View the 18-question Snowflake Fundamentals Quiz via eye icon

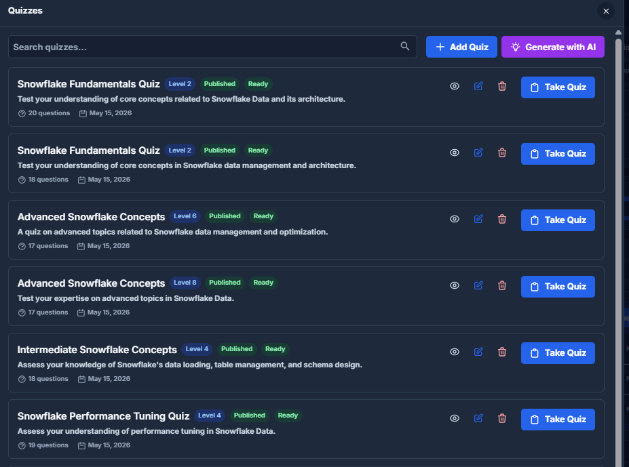pos(455,153)
